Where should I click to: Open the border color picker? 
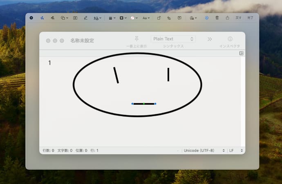123,18
